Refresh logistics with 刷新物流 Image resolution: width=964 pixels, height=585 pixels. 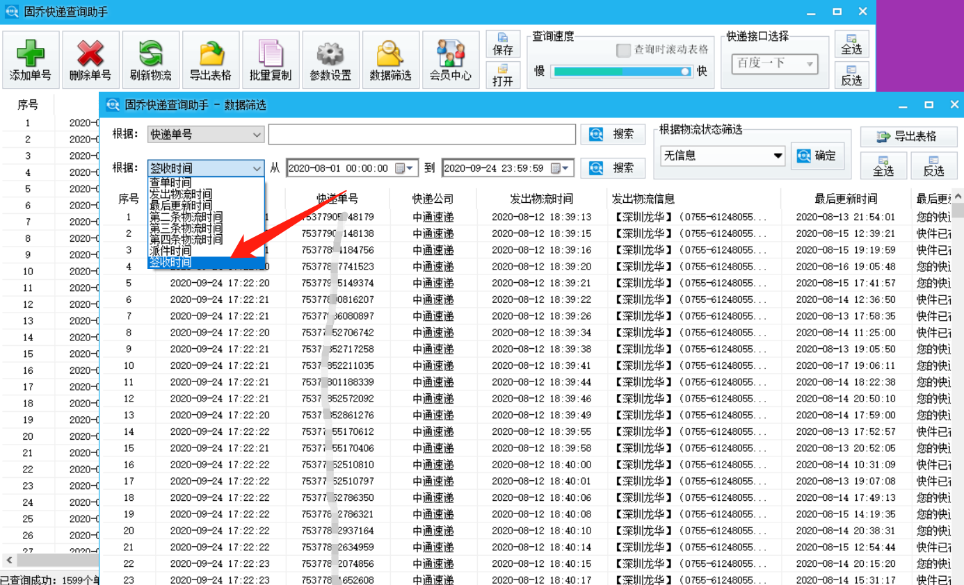pos(150,60)
